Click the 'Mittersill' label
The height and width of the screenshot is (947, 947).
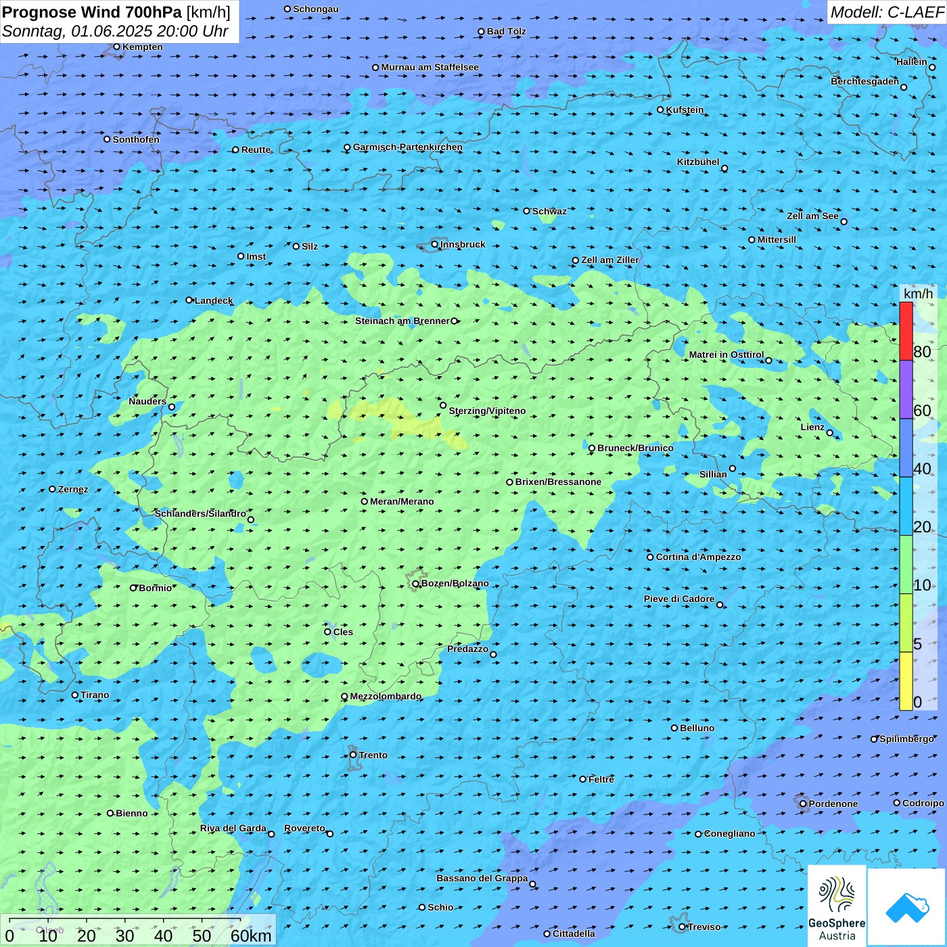(777, 239)
